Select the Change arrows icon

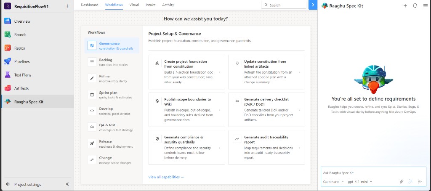[92, 160]
